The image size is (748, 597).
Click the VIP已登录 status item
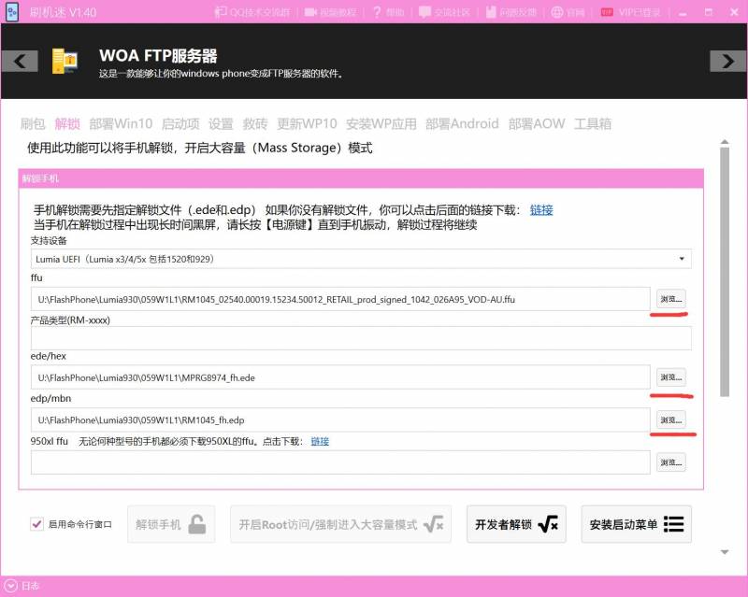pos(630,12)
